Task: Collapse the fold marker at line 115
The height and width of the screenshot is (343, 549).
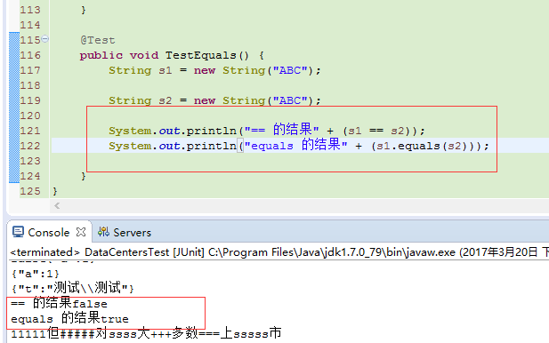Action: pyautogui.click(x=45, y=38)
